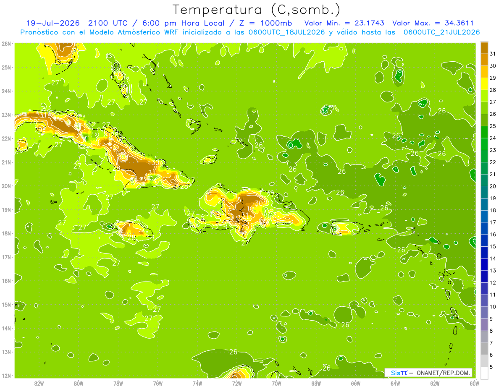This screenshot has width=504, height=389.
Task: Select the date "19-Jul-2026" in header
Action: (x=52, y=23)
